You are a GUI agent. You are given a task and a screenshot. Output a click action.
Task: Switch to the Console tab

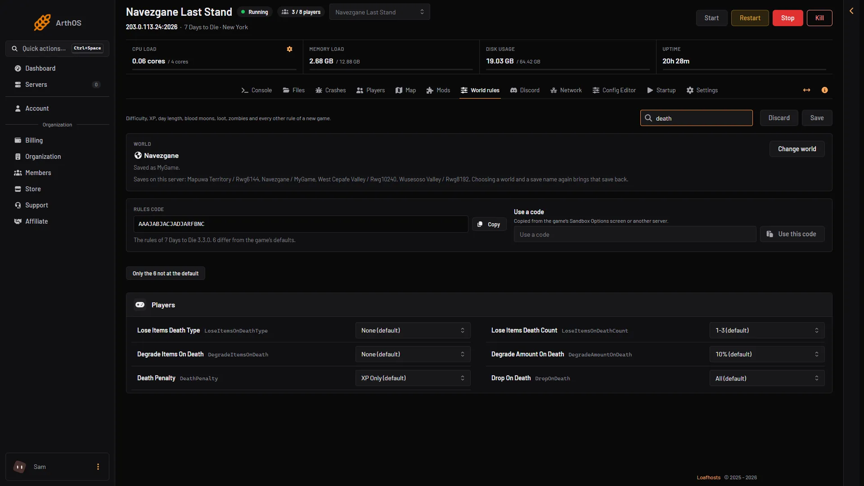pyautogui.click(x=256, y=90)
